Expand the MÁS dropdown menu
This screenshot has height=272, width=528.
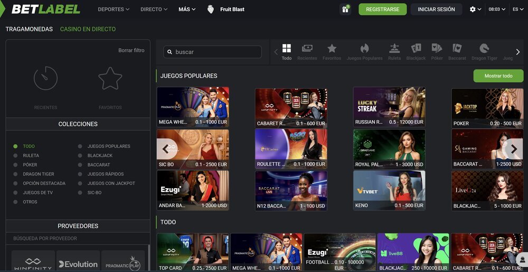187,9
